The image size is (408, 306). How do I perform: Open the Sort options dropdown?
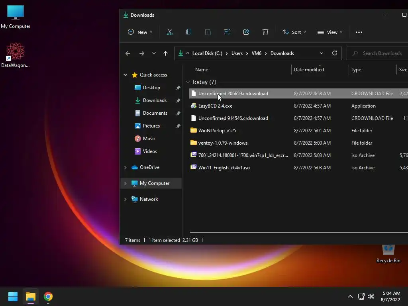click(294, 32)
